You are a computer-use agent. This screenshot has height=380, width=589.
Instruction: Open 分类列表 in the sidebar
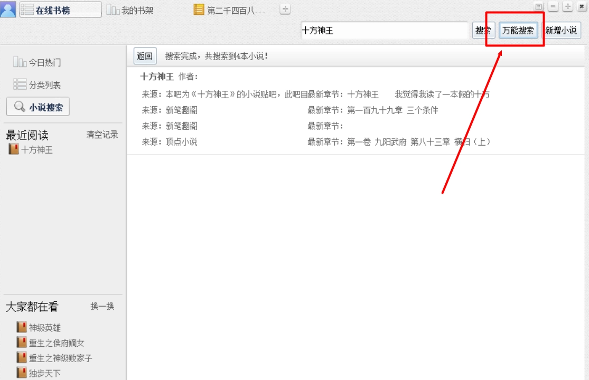[37, 85]
